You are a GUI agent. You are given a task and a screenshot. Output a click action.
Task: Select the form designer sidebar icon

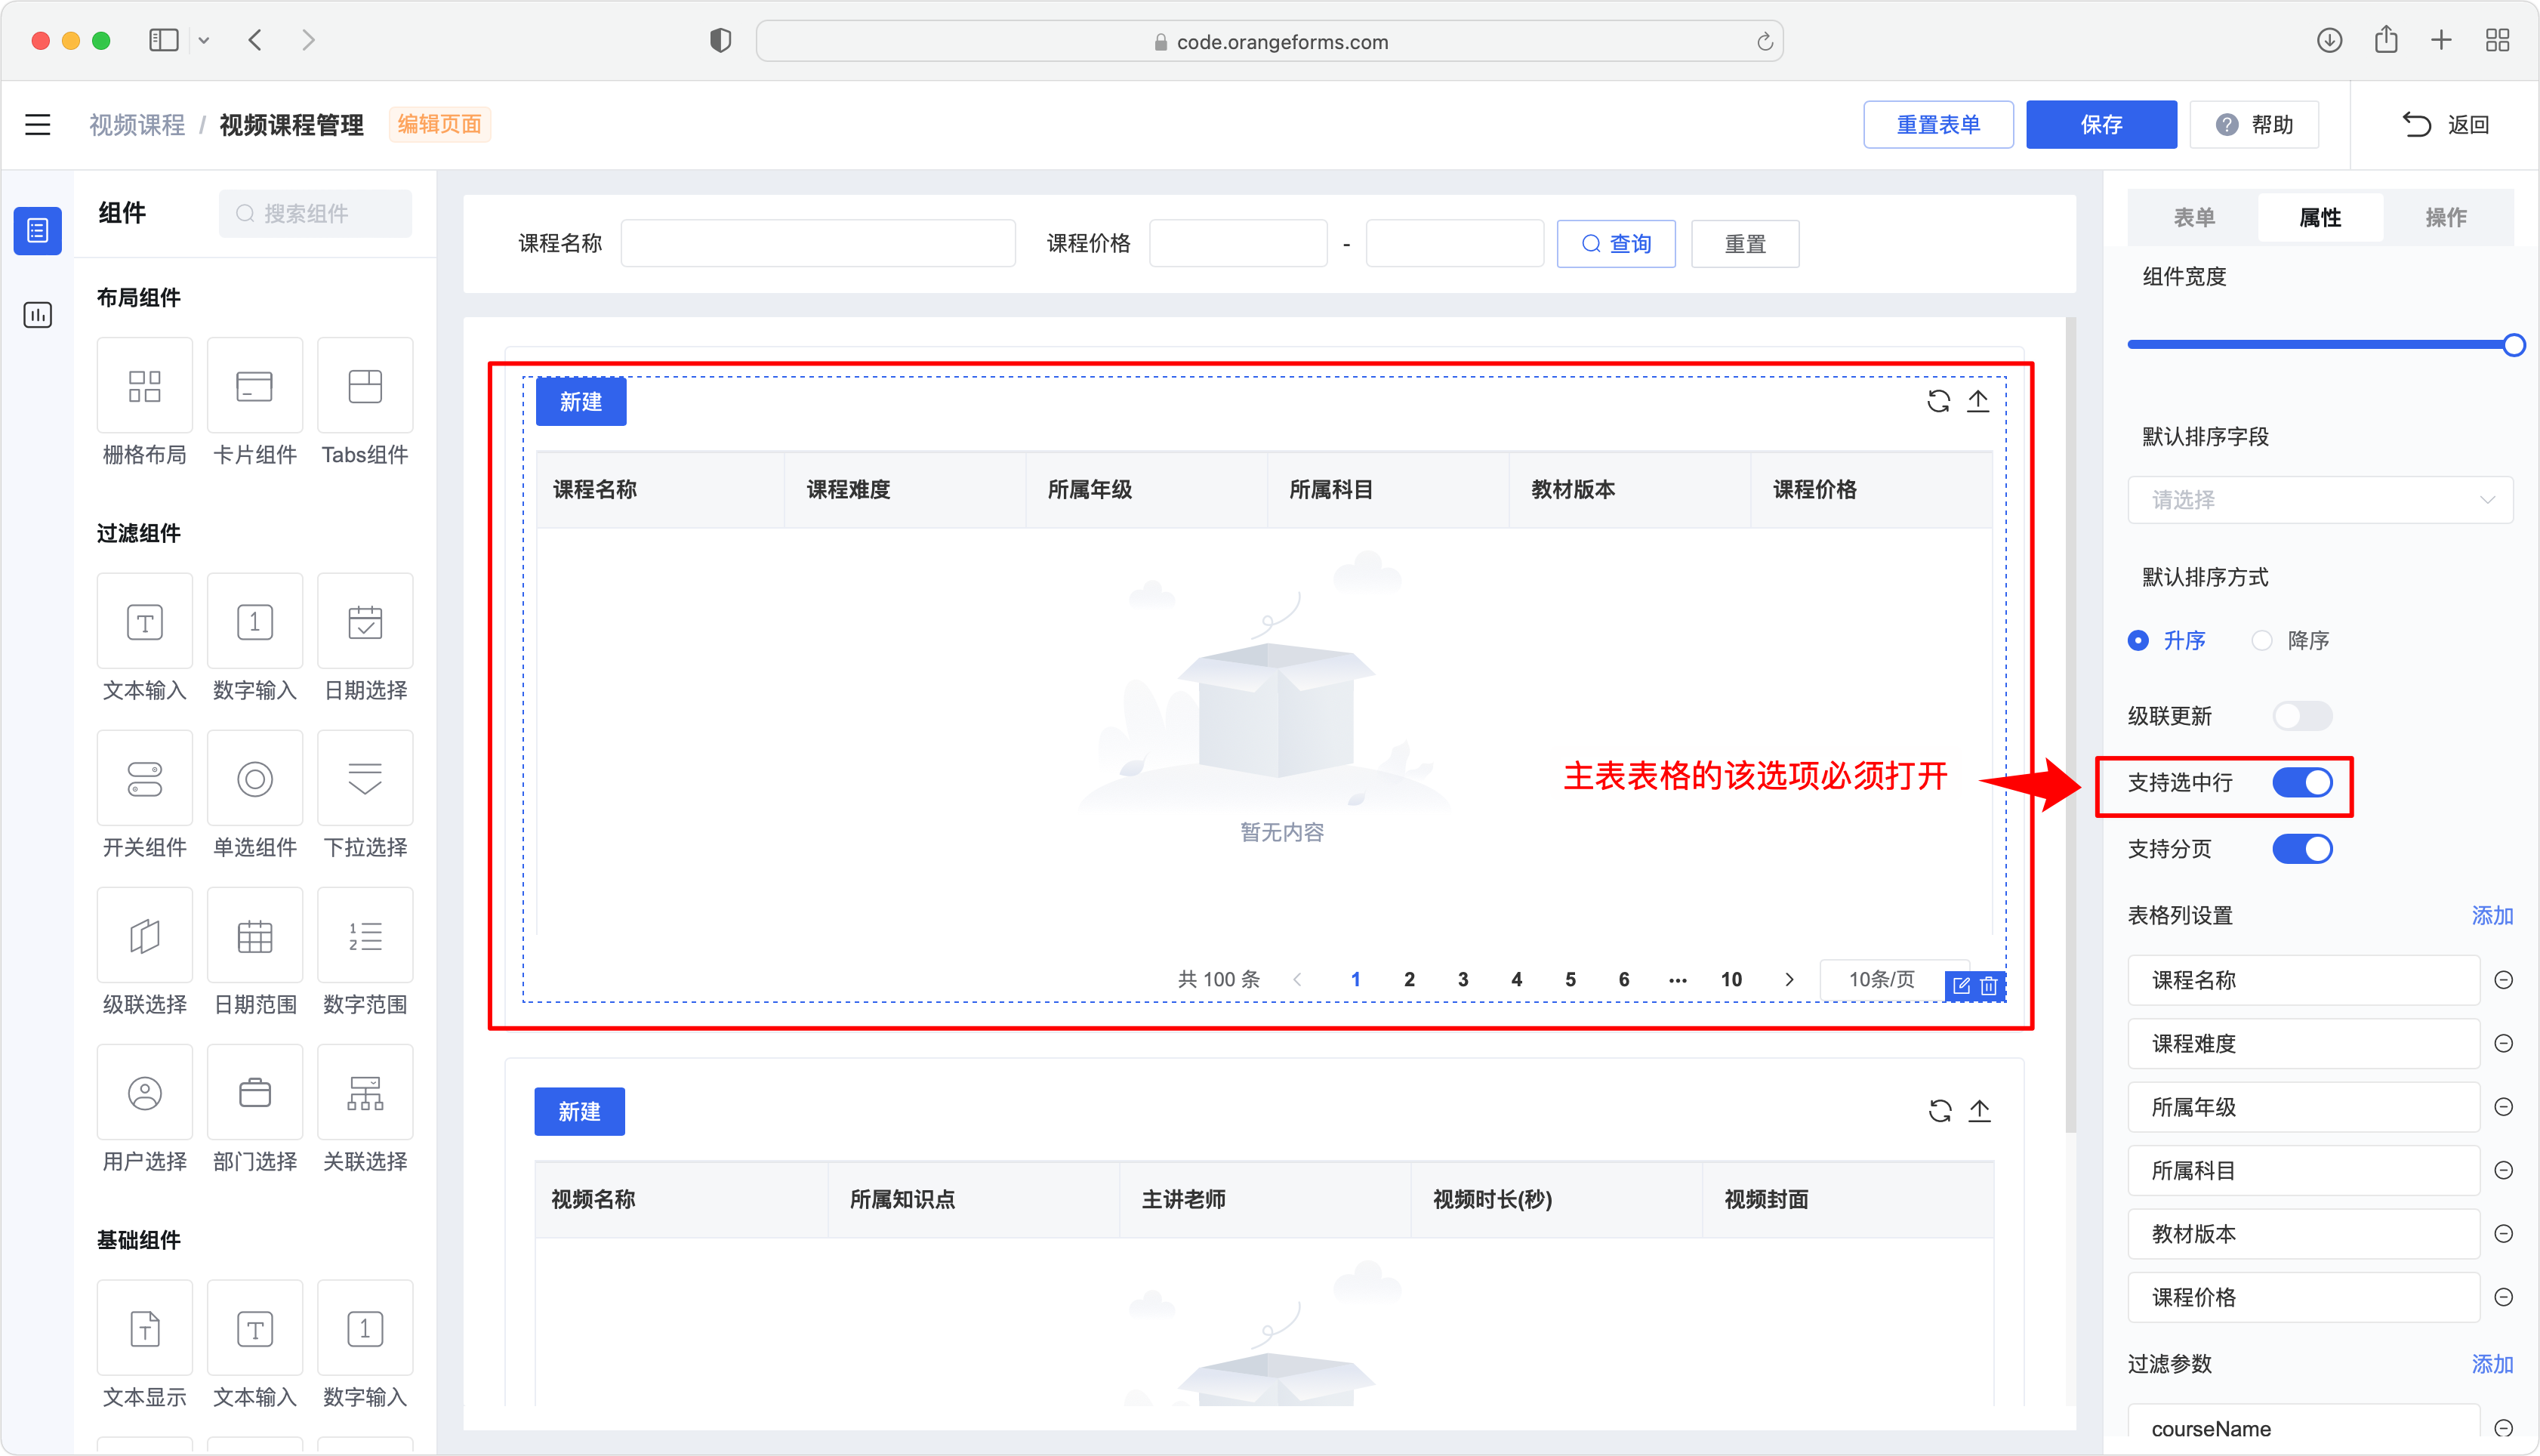[38, 231]
